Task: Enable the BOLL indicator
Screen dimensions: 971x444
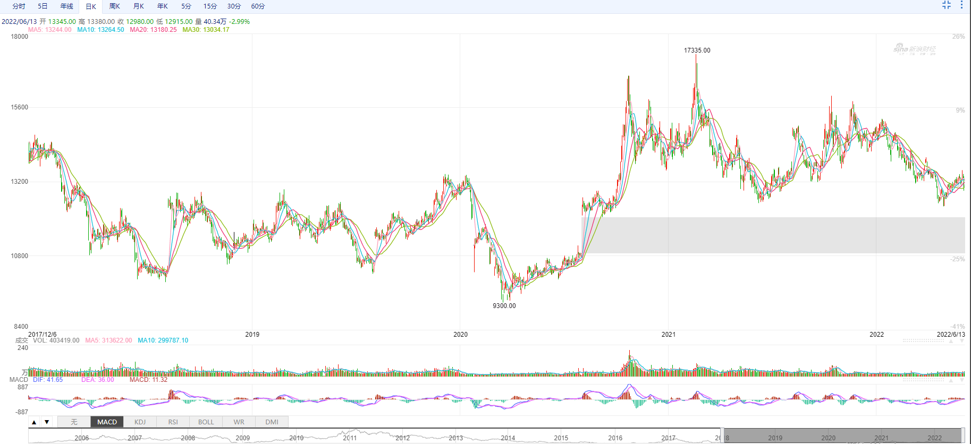Action: click(x=206, y=422)
